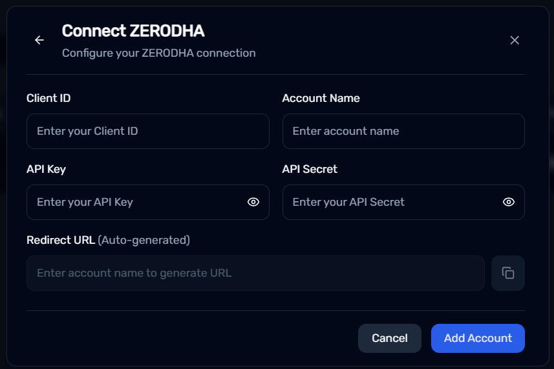Reveal the API Secret via eye icon
This screenshot has width=554, height=369.
[x=508, y=202]
